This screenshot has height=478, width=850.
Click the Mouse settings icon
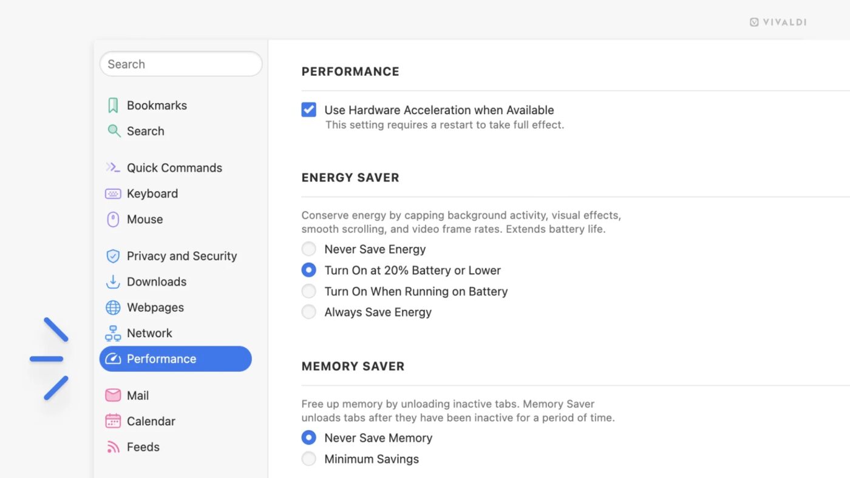coord(113,219)
